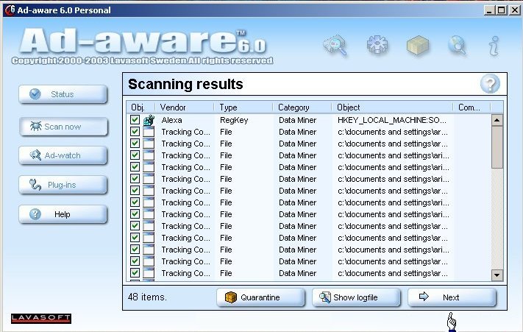Open the scan magnifier icon in header
The width and height of the screenshot is (523, 332).
(x=335, y=46)
